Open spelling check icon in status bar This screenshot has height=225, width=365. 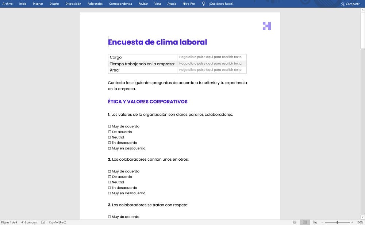pyautogui.click(x=43, y=222)
